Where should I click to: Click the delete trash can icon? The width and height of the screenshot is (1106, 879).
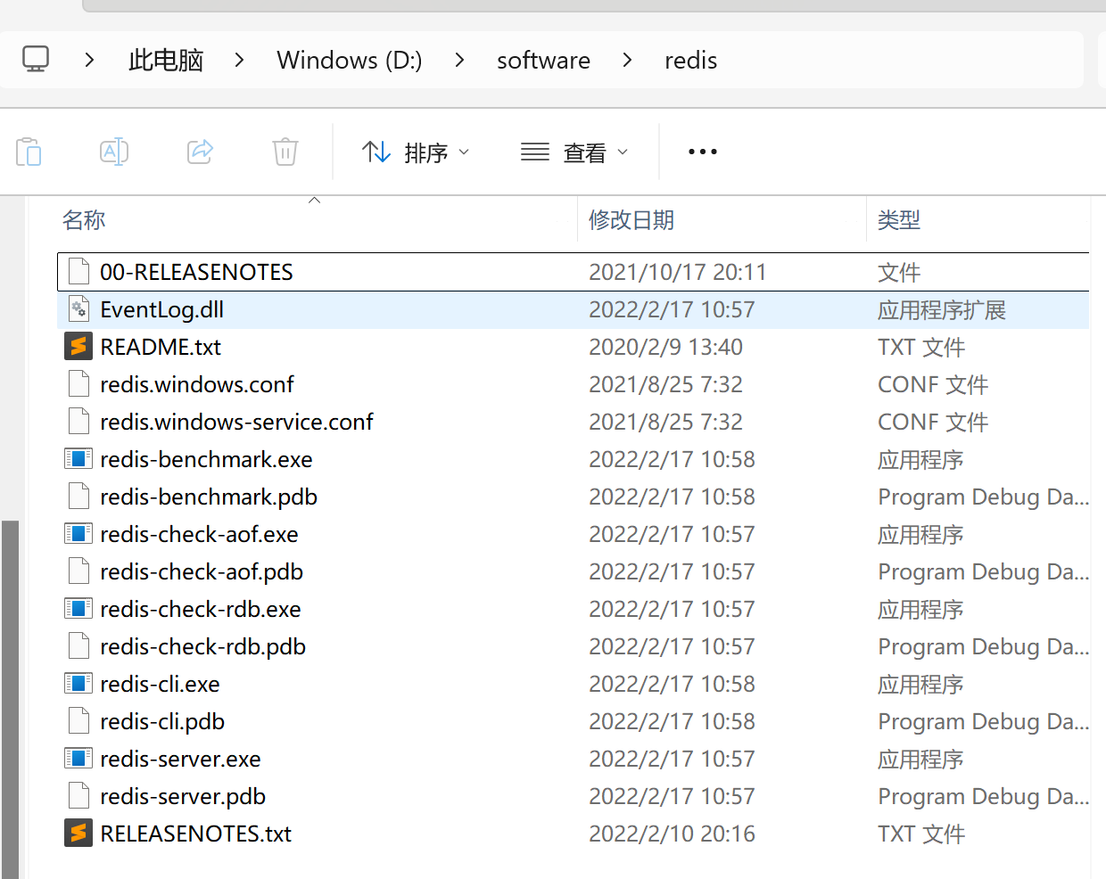click(x=285, y=152)
